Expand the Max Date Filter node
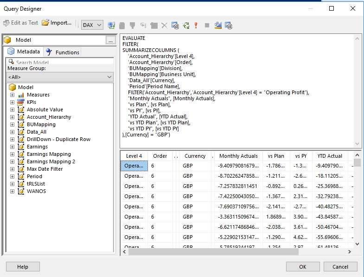 coord(13,169)
